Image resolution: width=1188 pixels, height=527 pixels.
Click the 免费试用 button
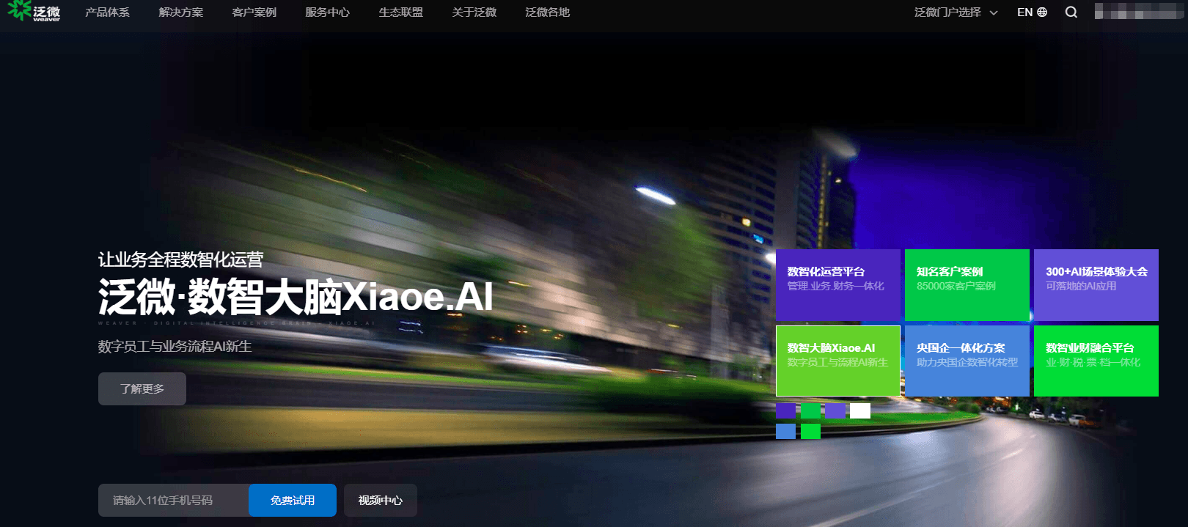click(293, 500)
